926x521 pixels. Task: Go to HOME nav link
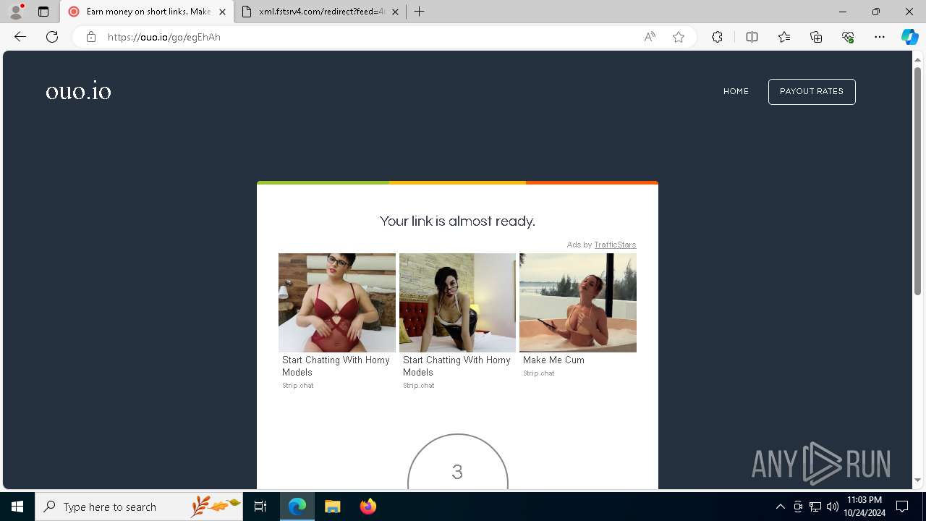(736, 91)
